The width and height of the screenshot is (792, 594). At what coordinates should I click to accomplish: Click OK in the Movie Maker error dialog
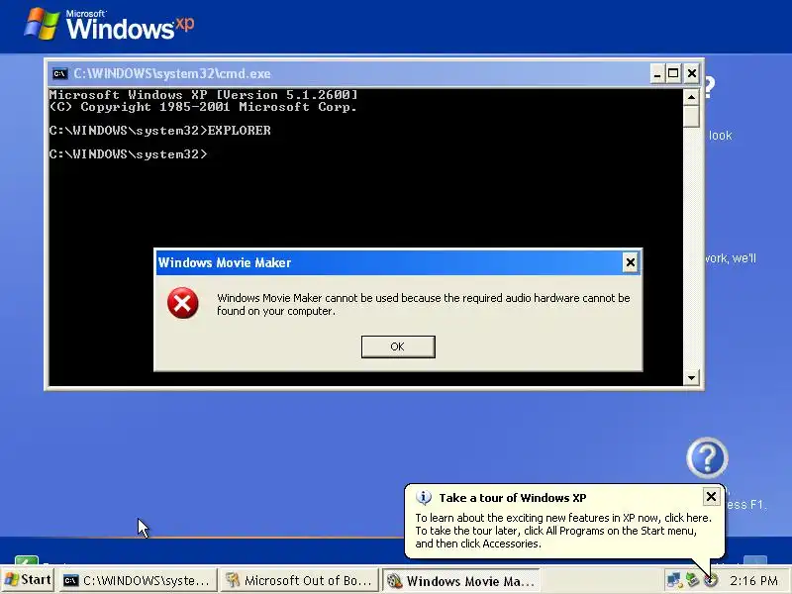398,346
